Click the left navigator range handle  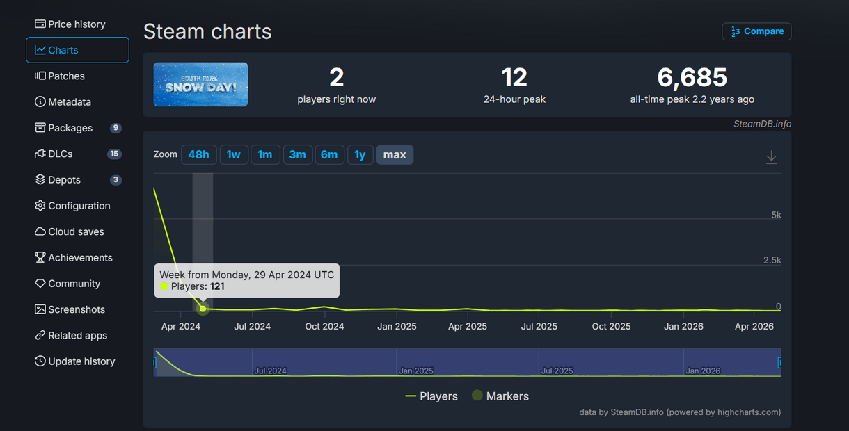(x=154, y=362)
